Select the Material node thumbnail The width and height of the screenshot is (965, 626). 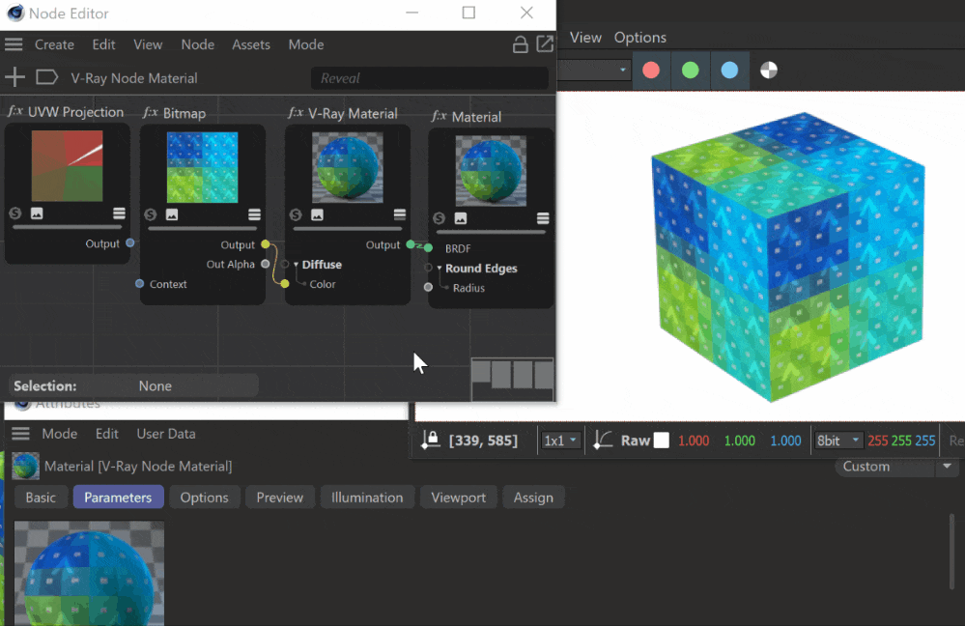click(491, 171)
